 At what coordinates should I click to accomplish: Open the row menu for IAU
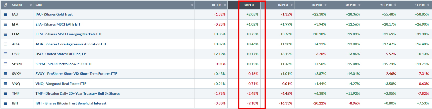click(5, 15)
